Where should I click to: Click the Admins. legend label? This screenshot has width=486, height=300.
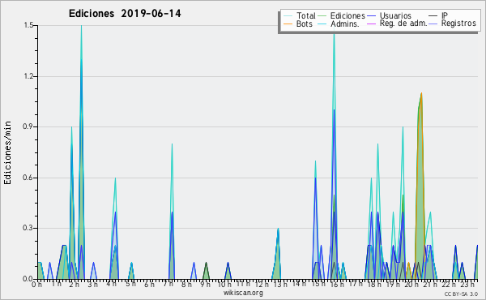coord(345,24)
